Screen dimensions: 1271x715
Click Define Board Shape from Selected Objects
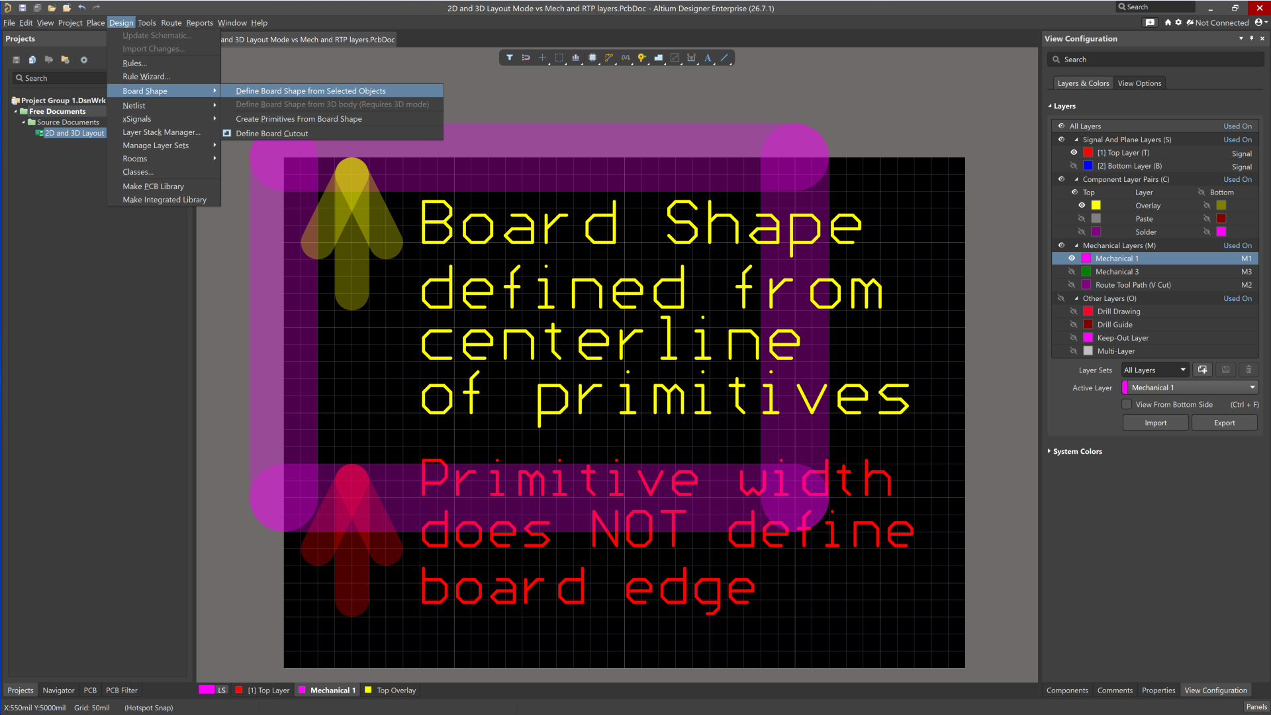click(331, 91)
